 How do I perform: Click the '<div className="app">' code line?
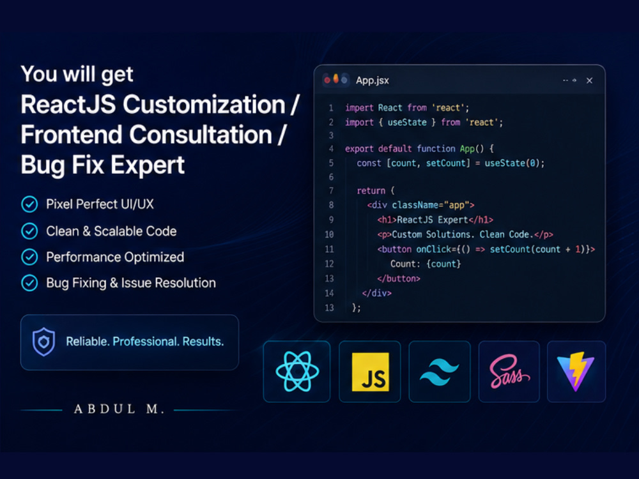click(x=420, y=205)
